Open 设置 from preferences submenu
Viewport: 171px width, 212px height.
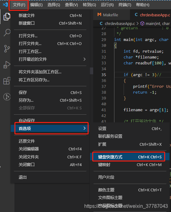[x=130, y=128]
